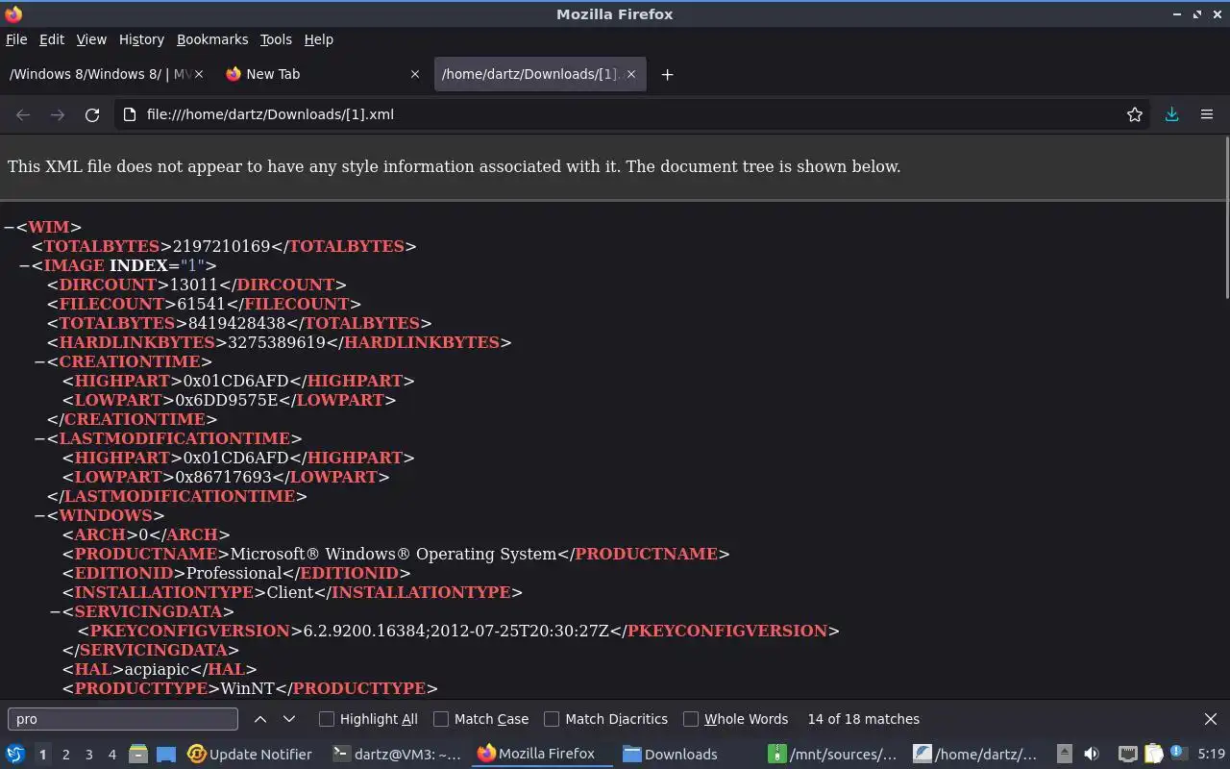Enable the Highlight All checkbox
The width and height of the screenshot is (1230, 769).
pos(327,719)
